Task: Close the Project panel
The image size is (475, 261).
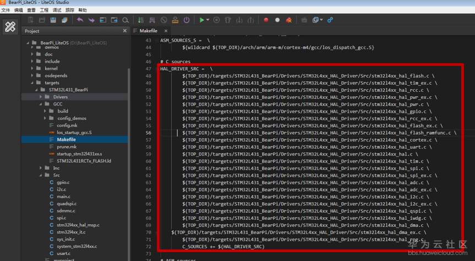Action: click(x=125, y=31)
